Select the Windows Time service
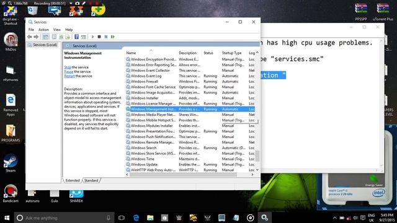 pyautogui.click(x=190, y=159)
